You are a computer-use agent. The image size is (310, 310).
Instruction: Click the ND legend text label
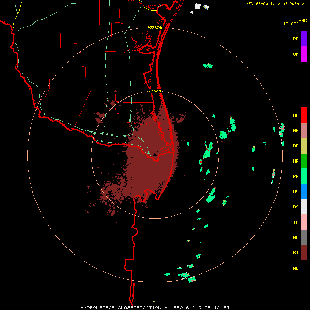(296, 268)
